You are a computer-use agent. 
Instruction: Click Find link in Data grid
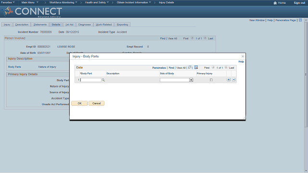[x=171, y=68]
